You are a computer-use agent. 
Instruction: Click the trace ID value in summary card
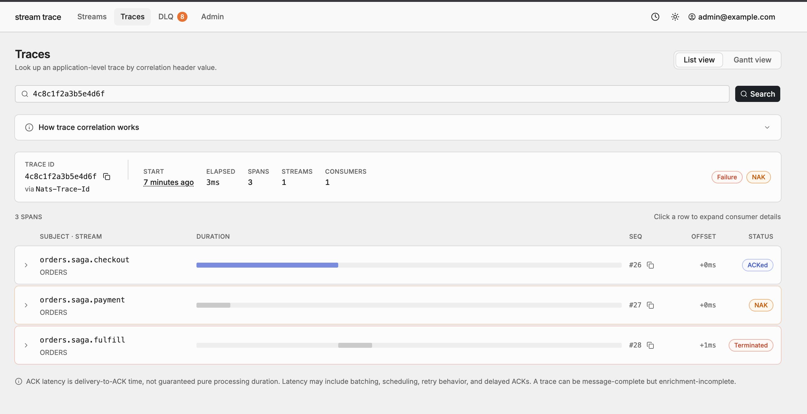coord(61,177)
